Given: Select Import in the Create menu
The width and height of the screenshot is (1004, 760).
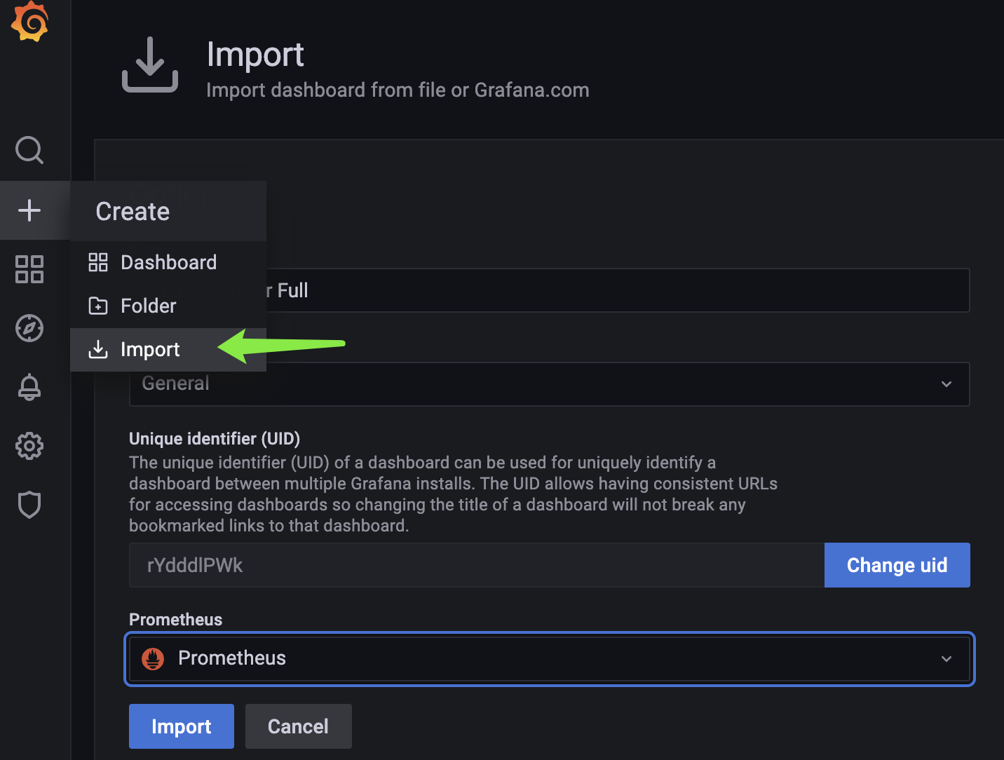Looking at the screenshot, I should [x=168, y=349].
